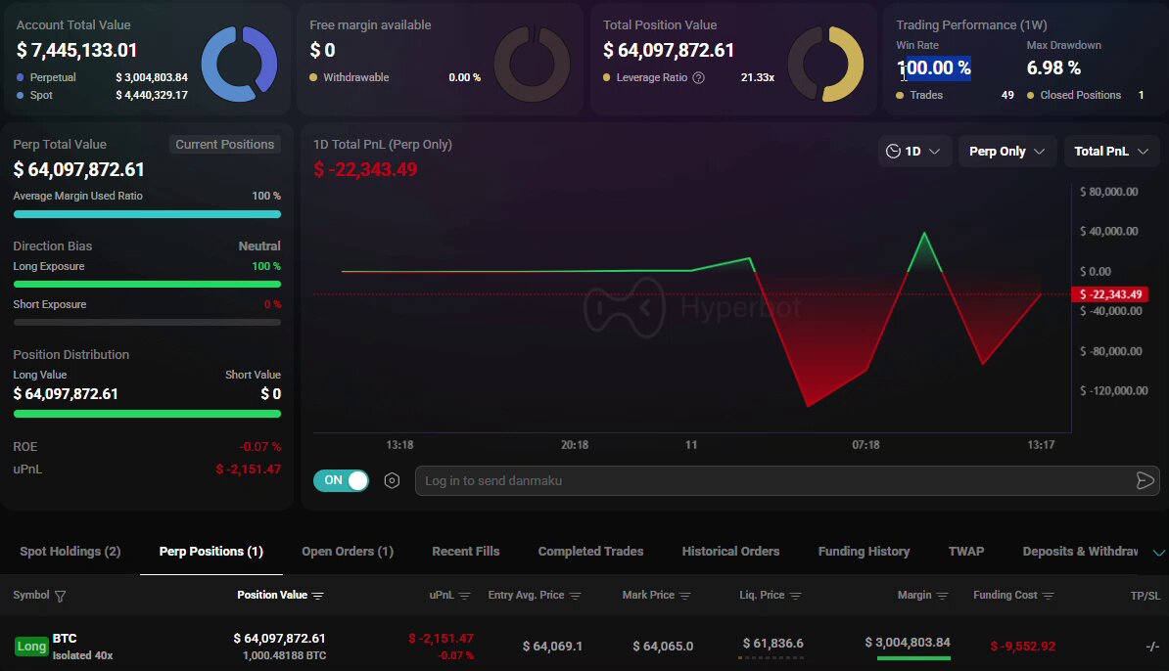The height and width of the screenshot is (671, 1169).
Task: Click the send danmaku arrow icon
Action: click(1146, 481)
